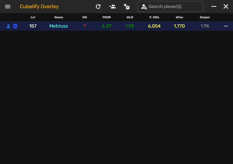Minimize the Cubelify Overlay window
The height and width of the screenshot is (164, 233).
click(x=214, y=7)
